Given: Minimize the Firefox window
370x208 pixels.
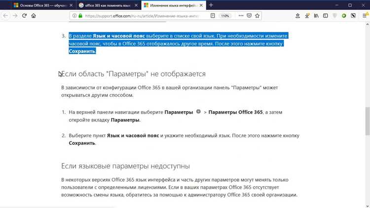Looking at the screenshot, I should 337,5.
